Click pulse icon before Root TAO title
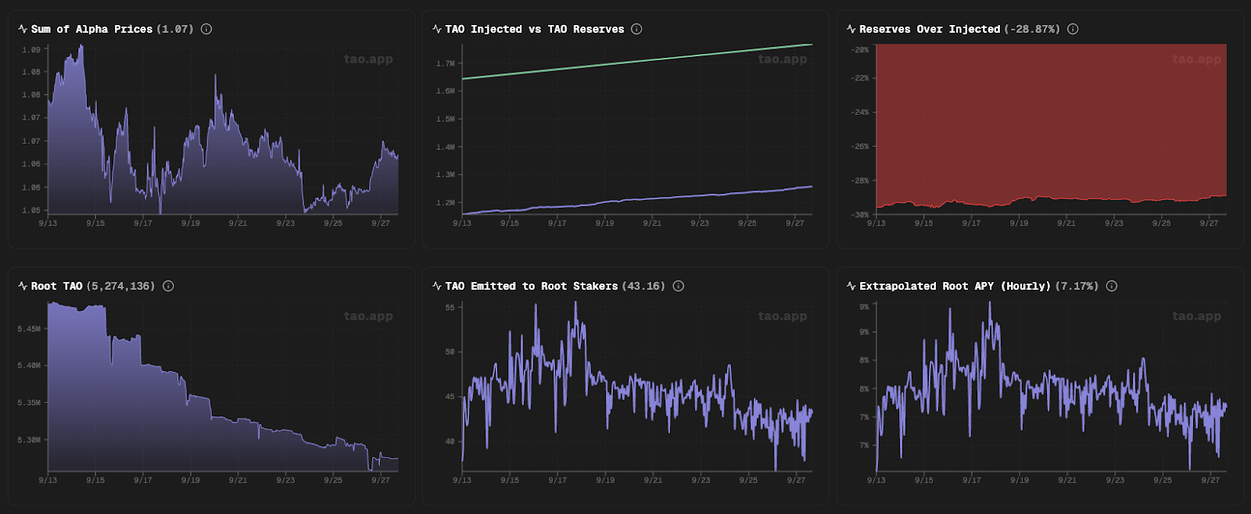Viewport: 1251px width, 514px height. pyautogui.click(x=23, y=286)
